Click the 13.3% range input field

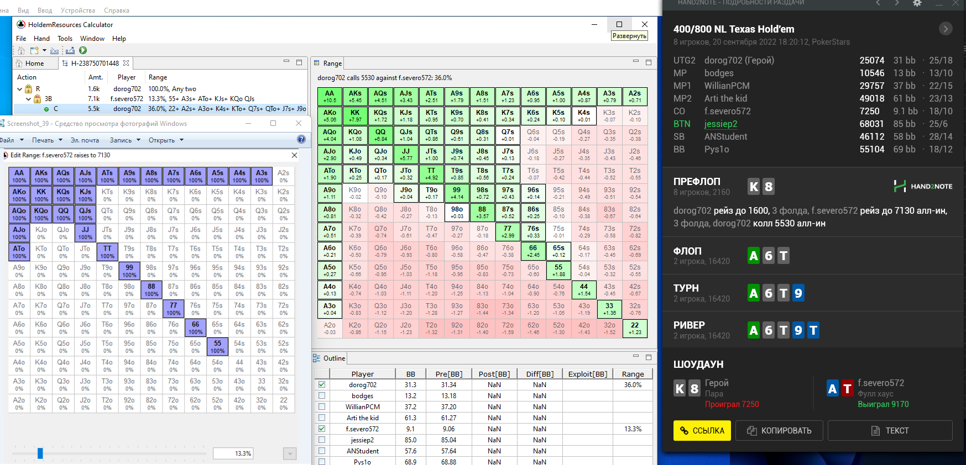(234, 453)
